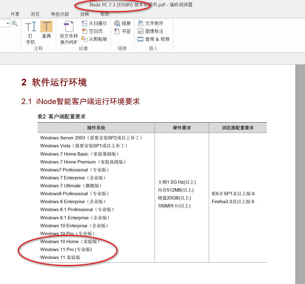Click the '操作系统' column header

(x=96, y=128)
